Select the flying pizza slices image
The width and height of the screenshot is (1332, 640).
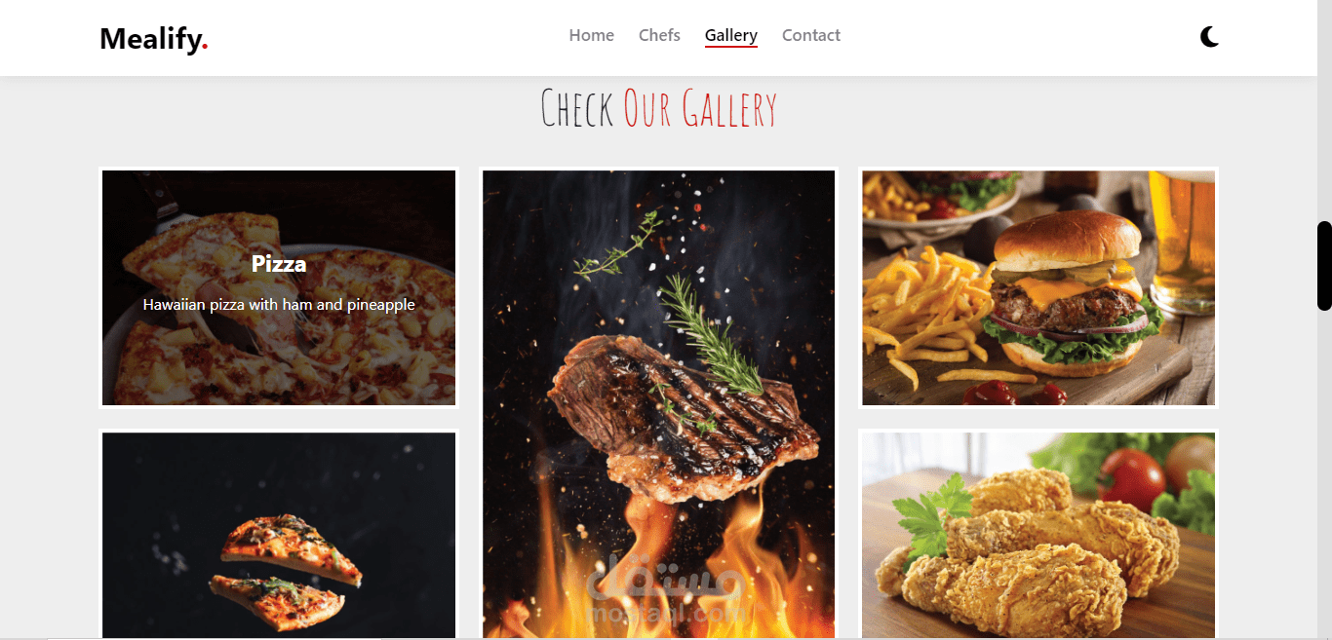coord(279,535)
